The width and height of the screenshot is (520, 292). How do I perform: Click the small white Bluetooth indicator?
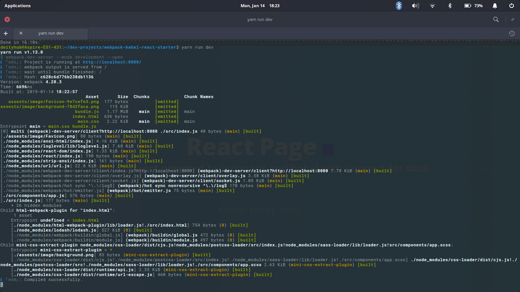[x=450, y=6]
